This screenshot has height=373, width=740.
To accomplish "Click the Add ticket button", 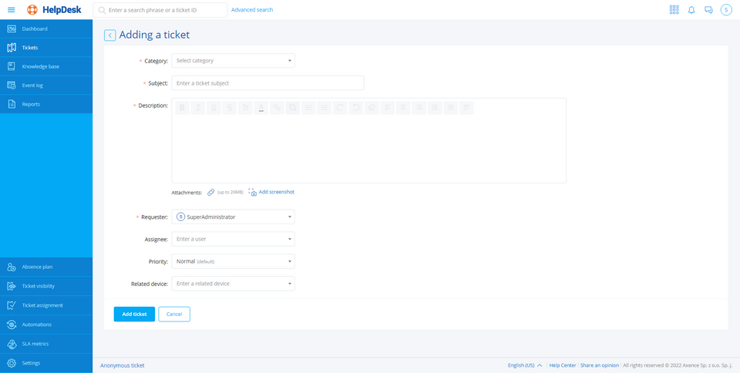I will (134, 314).
